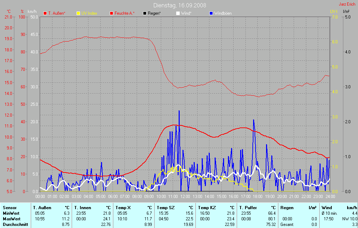
Task: Click the Jarz Erich author label
Action: point(348,5)
